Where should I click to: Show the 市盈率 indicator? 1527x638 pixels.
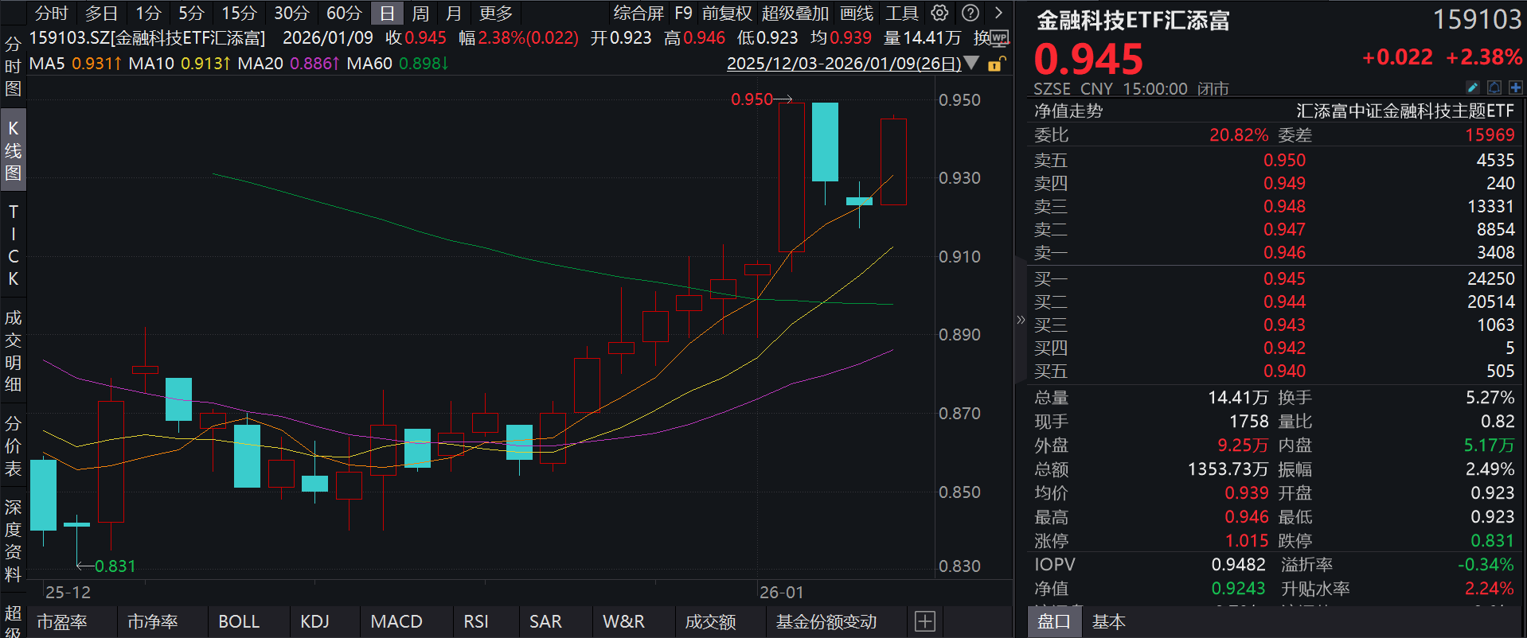(61, 621)
